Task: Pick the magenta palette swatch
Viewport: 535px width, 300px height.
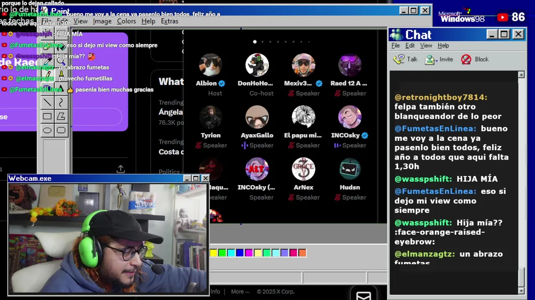Action: click(x=249, y=253)
